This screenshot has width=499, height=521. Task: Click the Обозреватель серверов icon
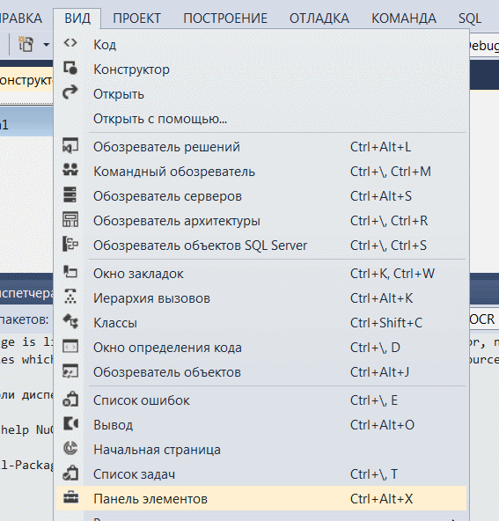[70, 194]
